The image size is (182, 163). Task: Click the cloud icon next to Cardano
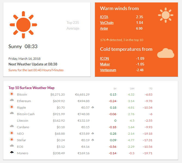pos(12,126)
